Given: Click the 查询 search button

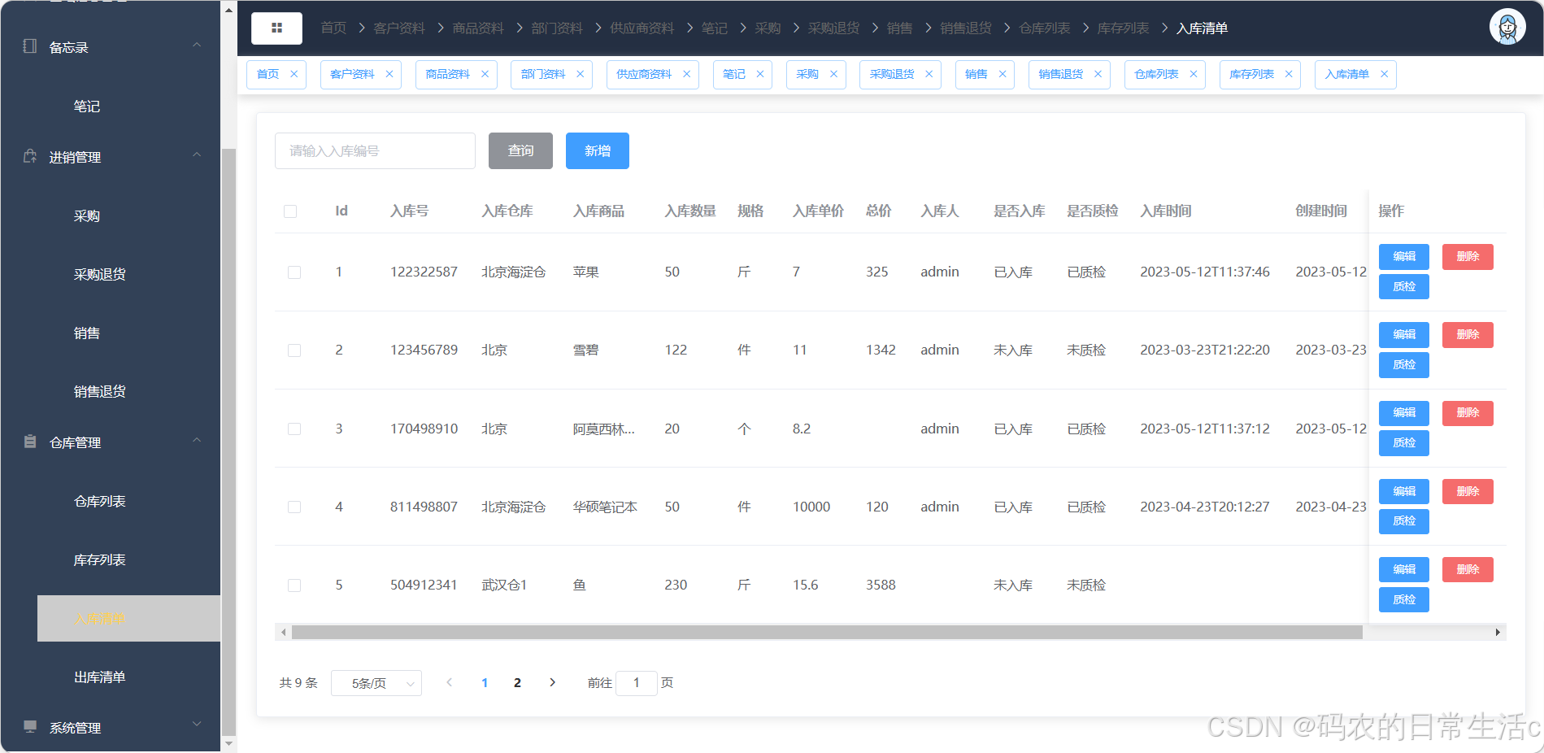Looking at the screenshot, I should click(x=520, y=150).
